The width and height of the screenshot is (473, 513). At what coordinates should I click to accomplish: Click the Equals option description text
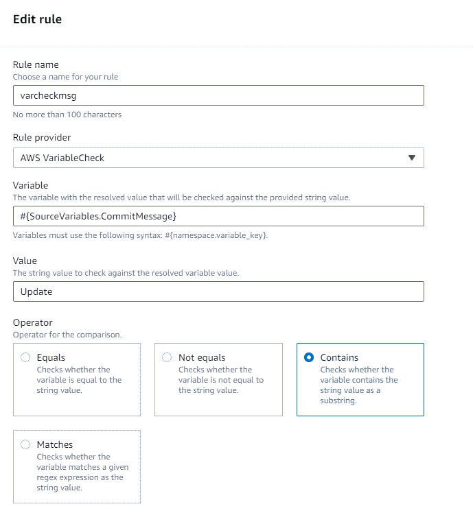coord(79,380)
